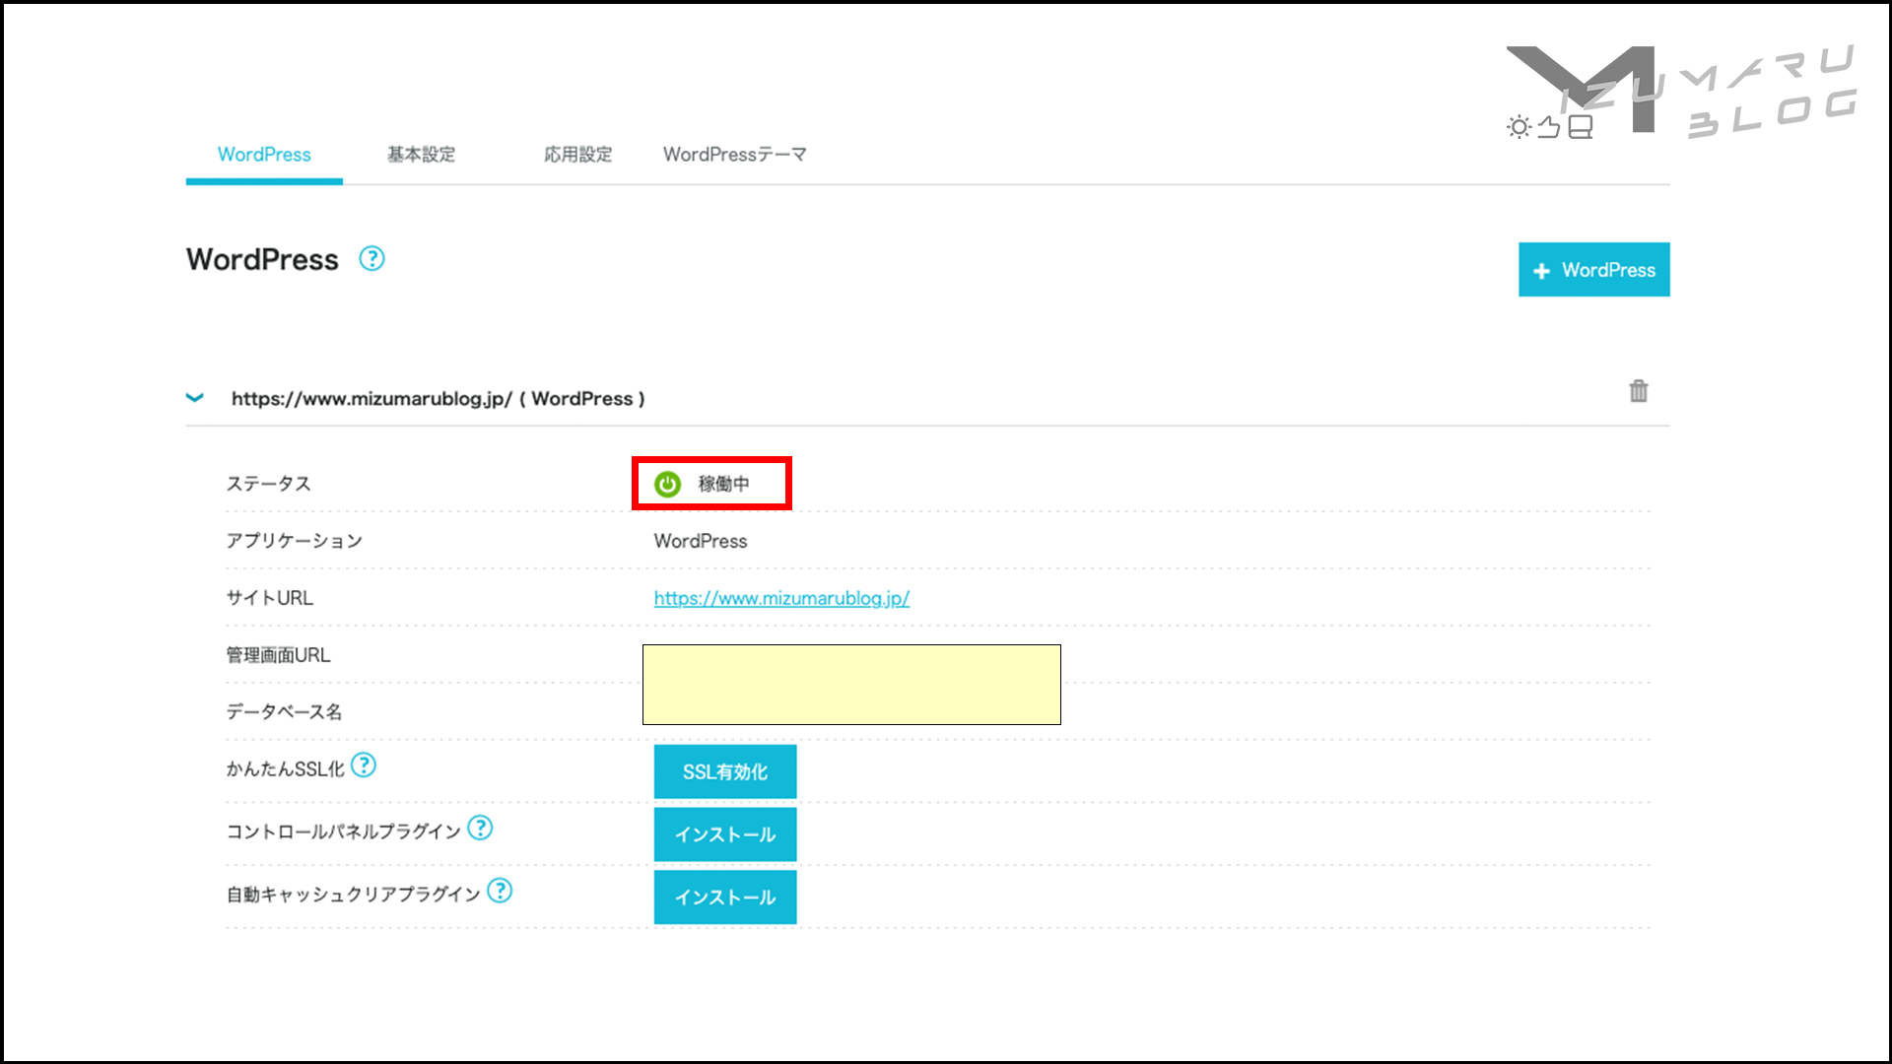Click help icon beside 自動キャッシュクリアプラグイン
Image resolution: width=1892 pixels, height=1064 pixels.
pos(500,891)
